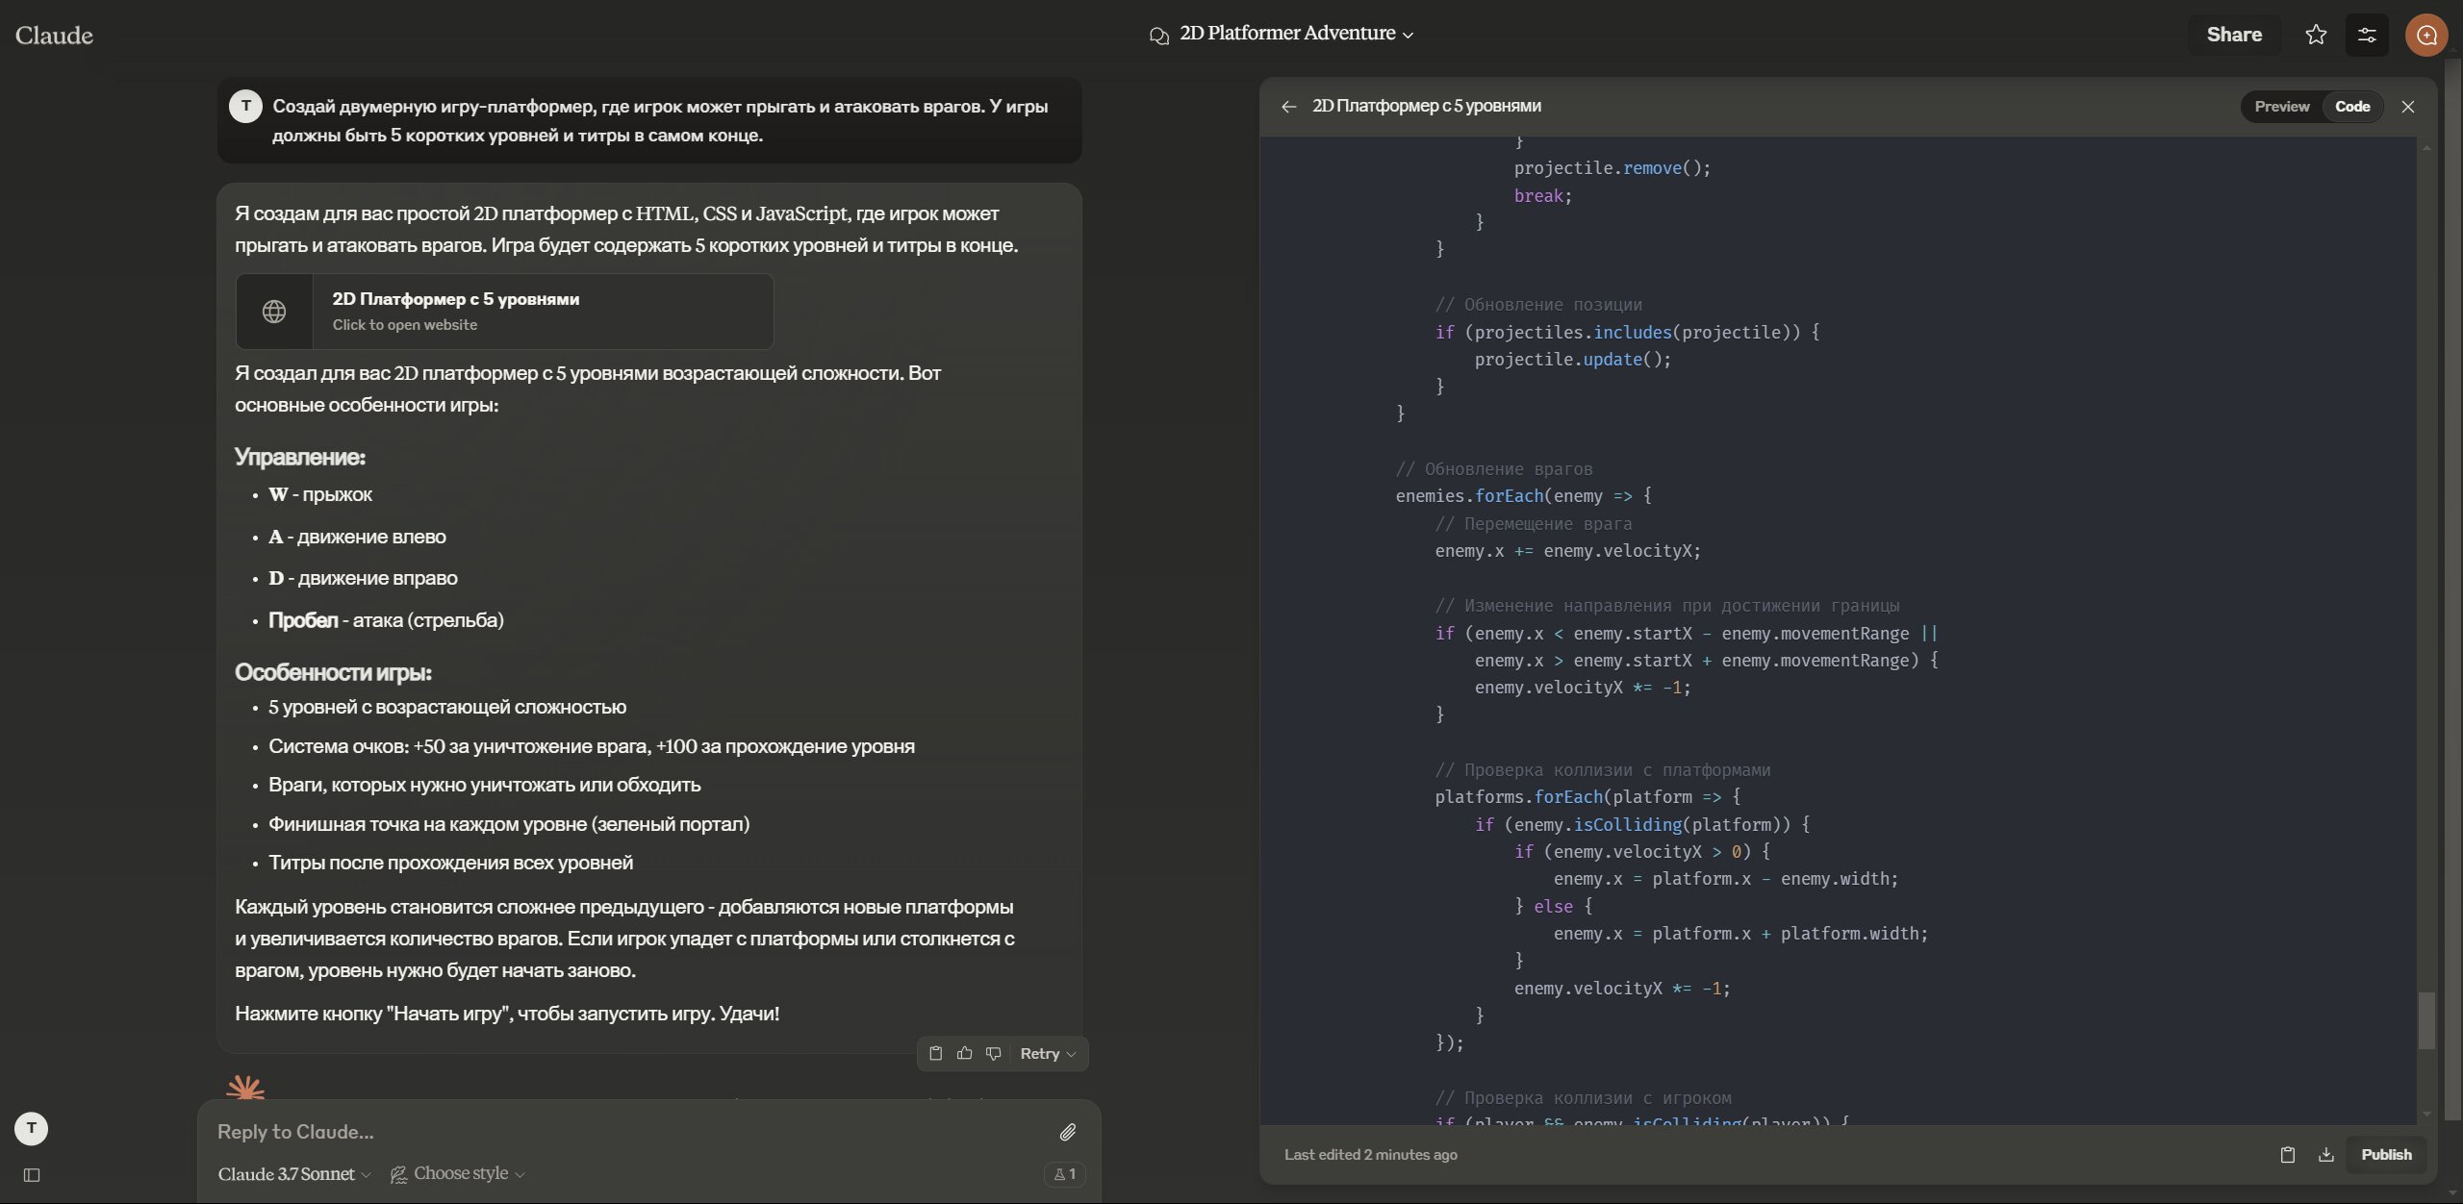Give the response a thumbs up

tap(964, 1053)
